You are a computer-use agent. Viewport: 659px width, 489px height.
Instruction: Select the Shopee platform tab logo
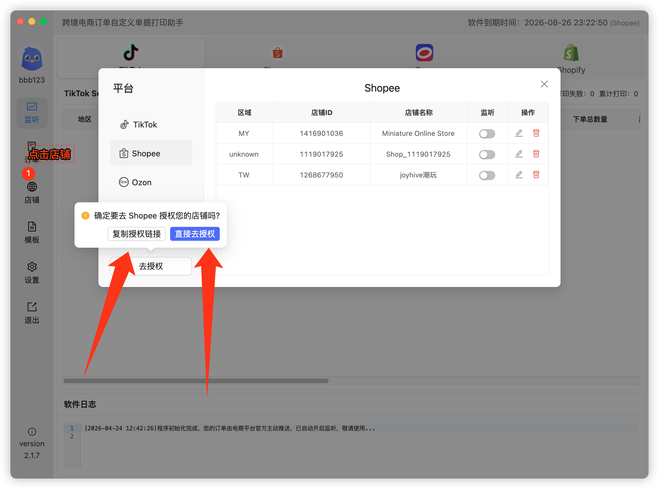278,53
